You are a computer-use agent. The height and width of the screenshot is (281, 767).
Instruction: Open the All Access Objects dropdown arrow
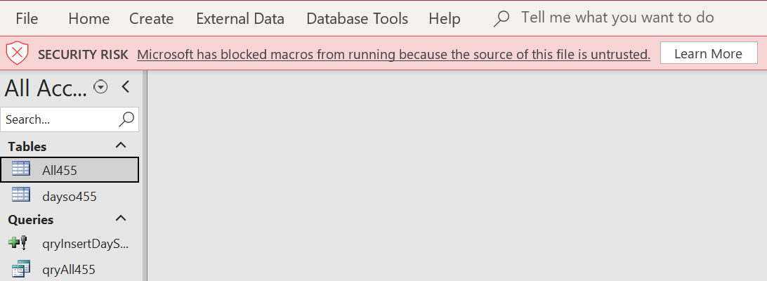pyautogui.click(x=101, y=87)
